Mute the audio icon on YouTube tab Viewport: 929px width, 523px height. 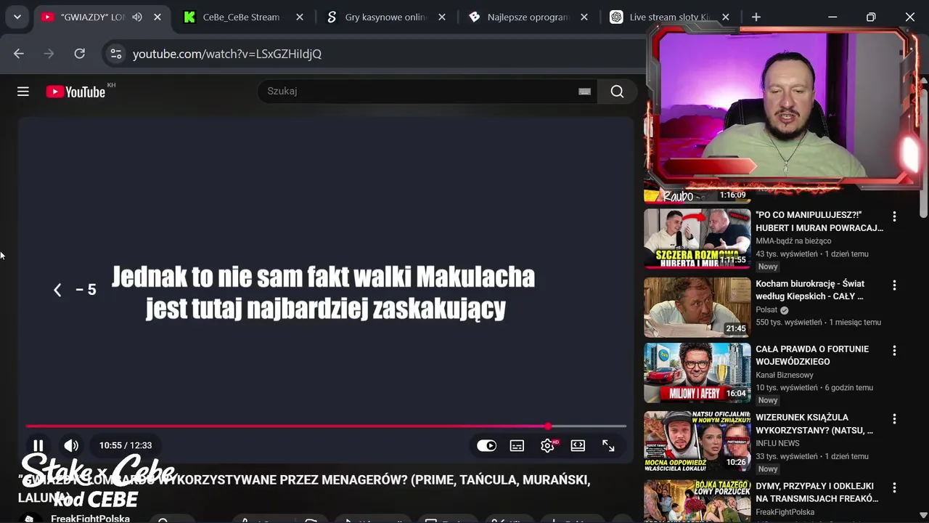137,17
